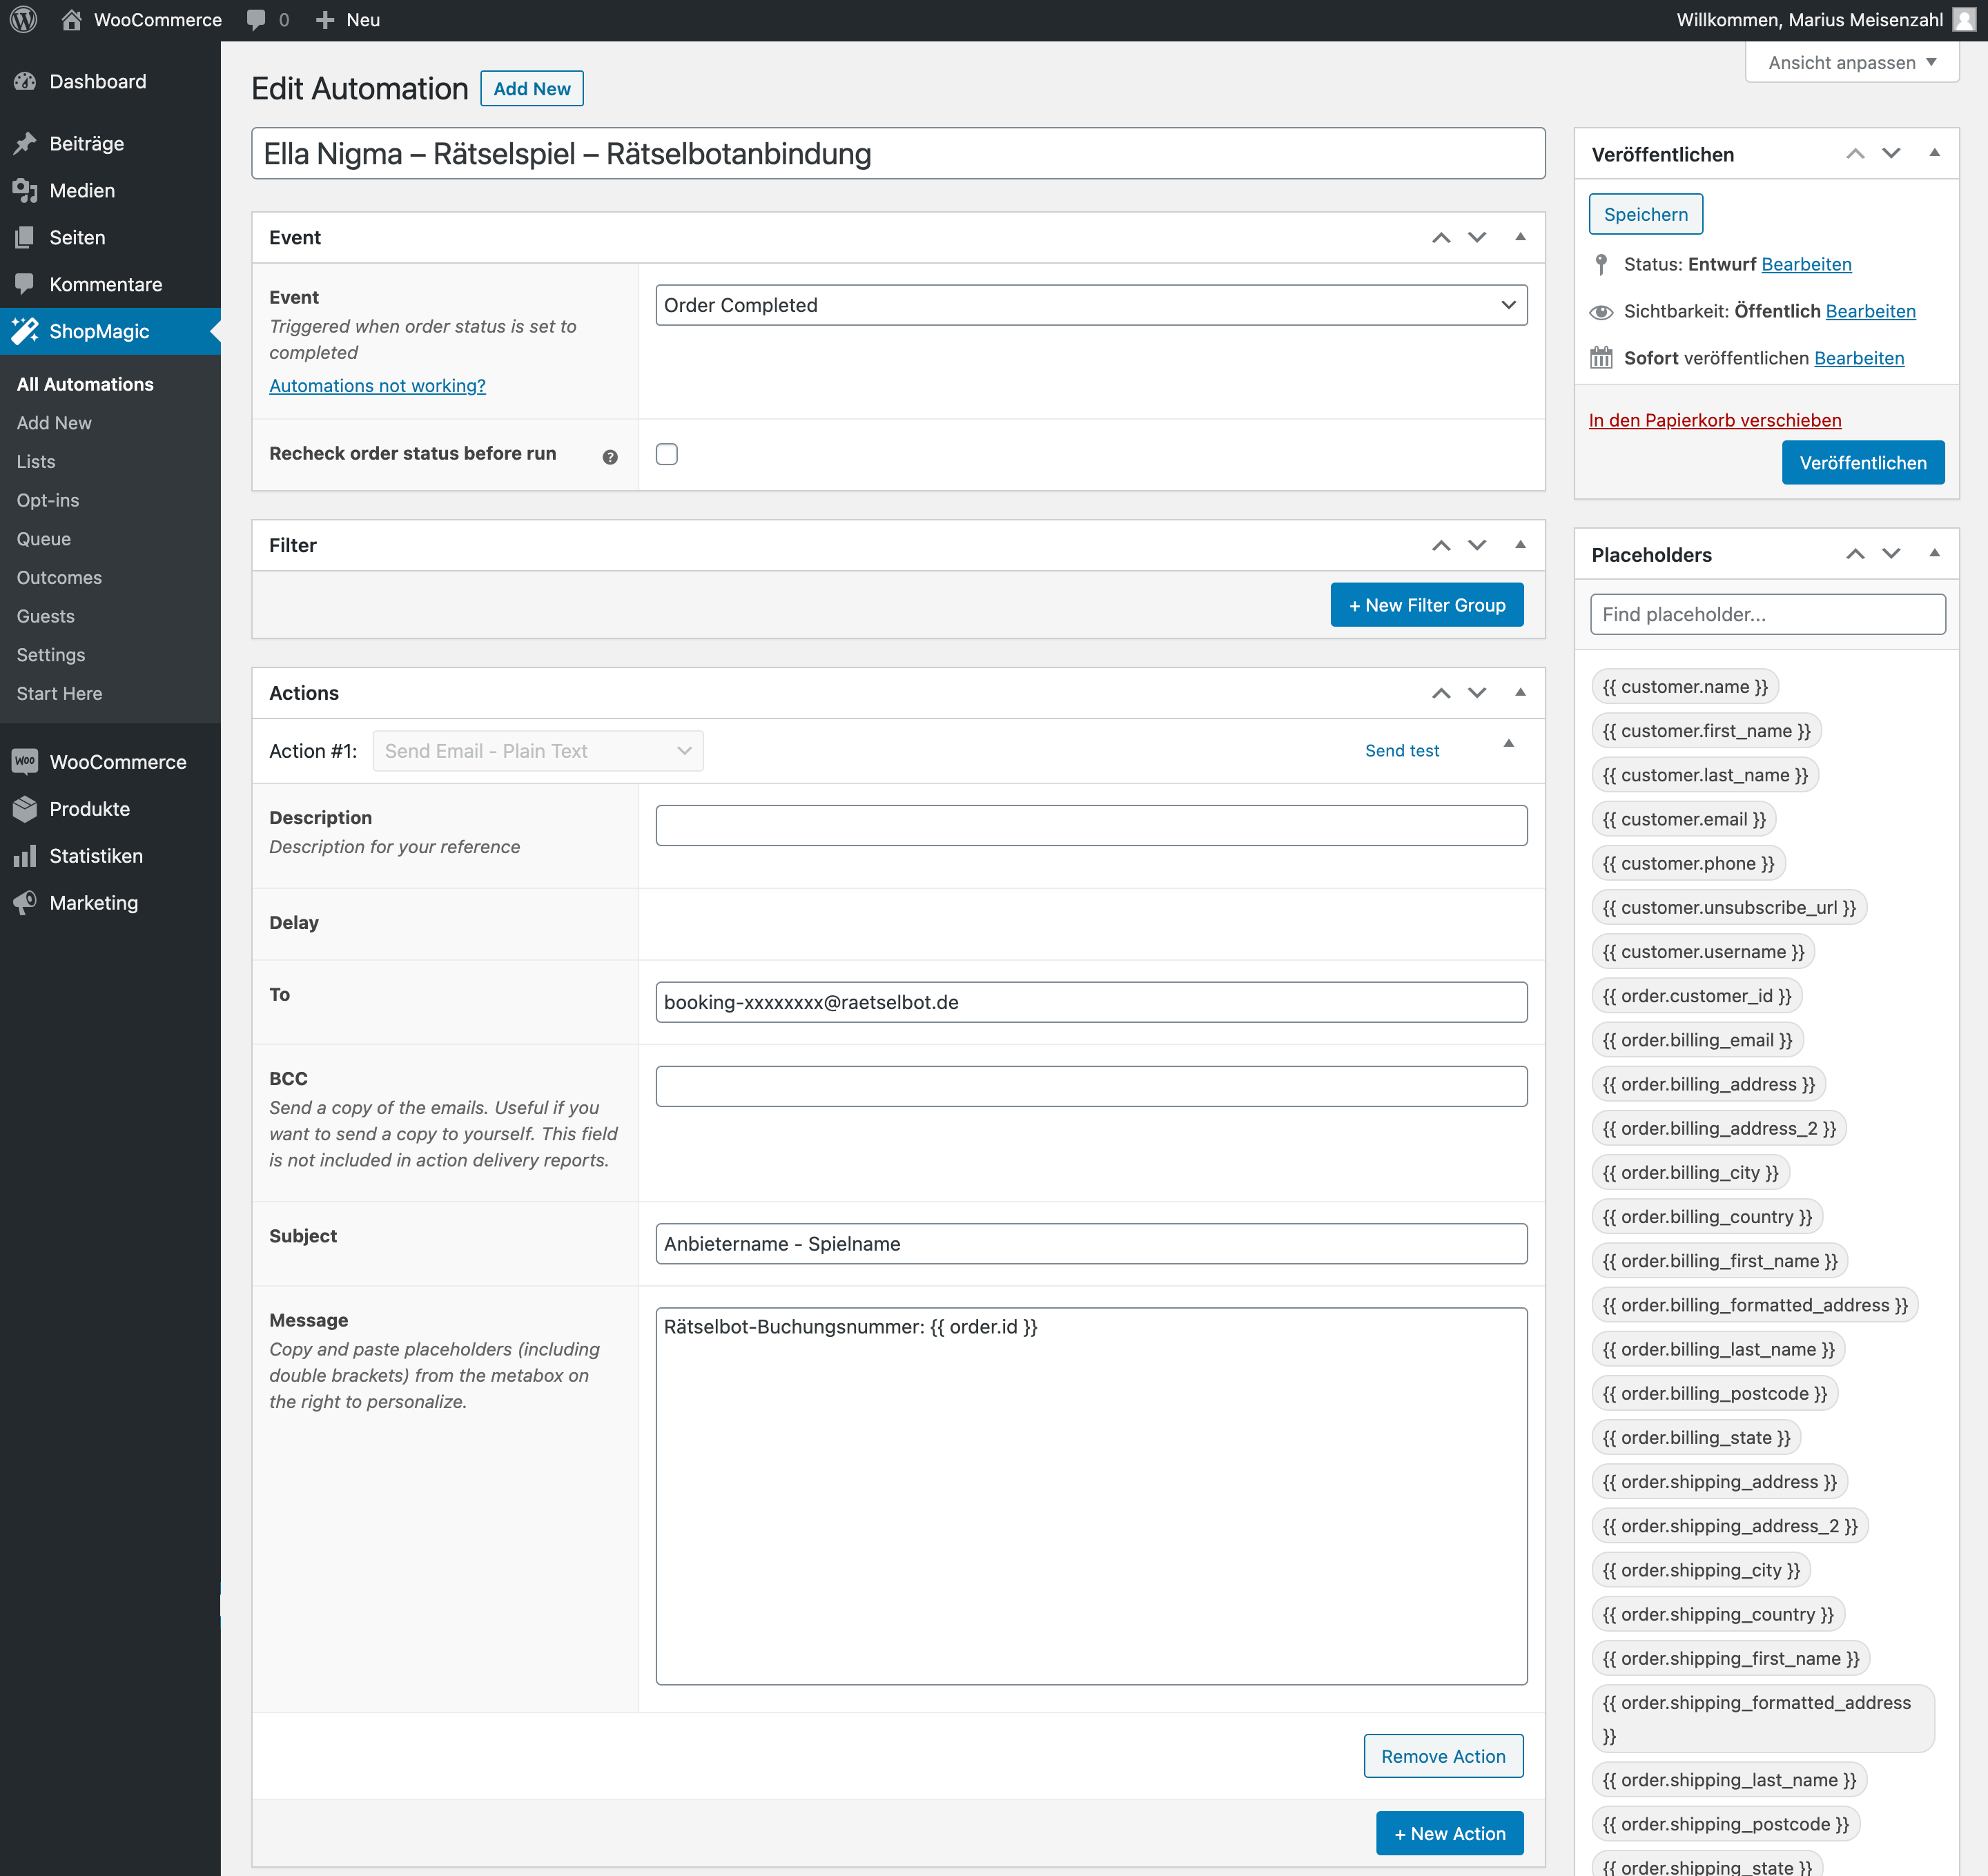Open Statistiken via its bar chart icon

click(x=26, y=856)
